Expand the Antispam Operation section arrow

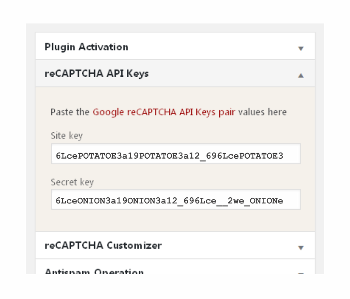(x=301, y=273)
